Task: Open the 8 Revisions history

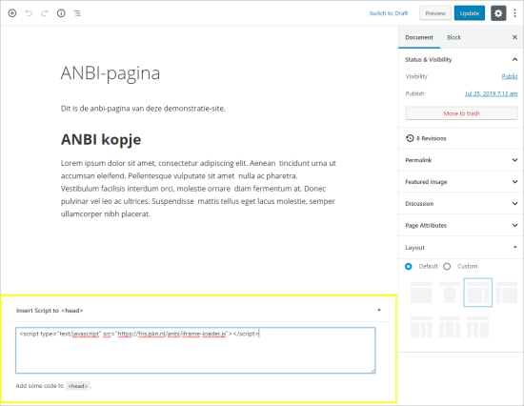Action: [426, 138]
